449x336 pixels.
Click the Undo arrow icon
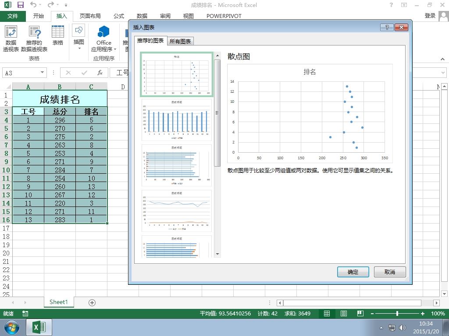click(x=33, y=5)
